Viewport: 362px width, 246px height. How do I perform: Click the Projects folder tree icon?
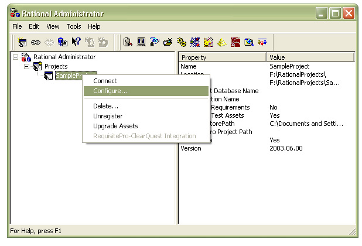(x=37, y=66)
